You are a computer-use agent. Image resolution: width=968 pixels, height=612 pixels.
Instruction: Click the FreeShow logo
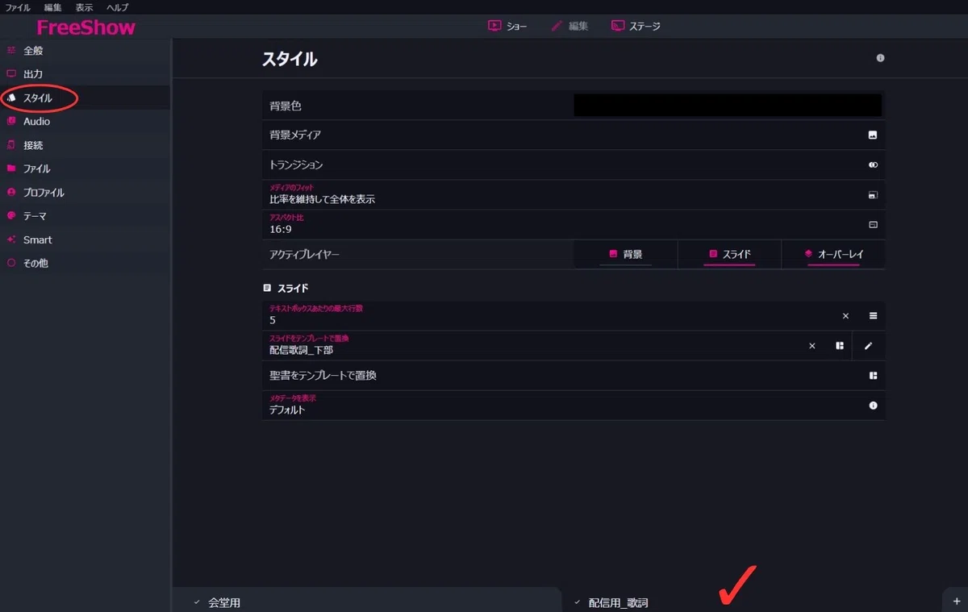click(x=86, y=27)
